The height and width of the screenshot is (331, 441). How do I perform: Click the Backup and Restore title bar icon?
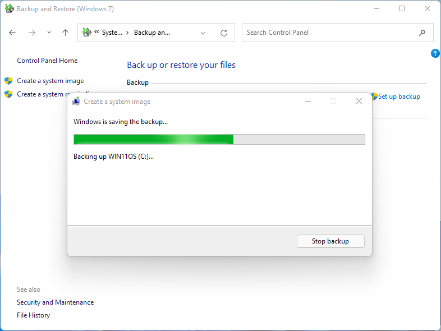(x=10, y=9)
